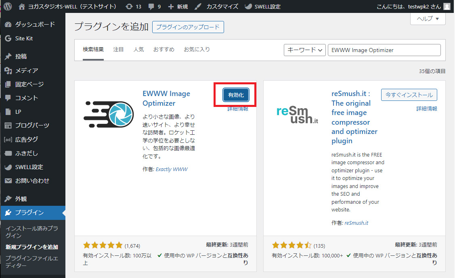Viewport: 455px width, 278px height.
Task: Click the メディア icon in sidebar
Action: [x=8, y=71]
